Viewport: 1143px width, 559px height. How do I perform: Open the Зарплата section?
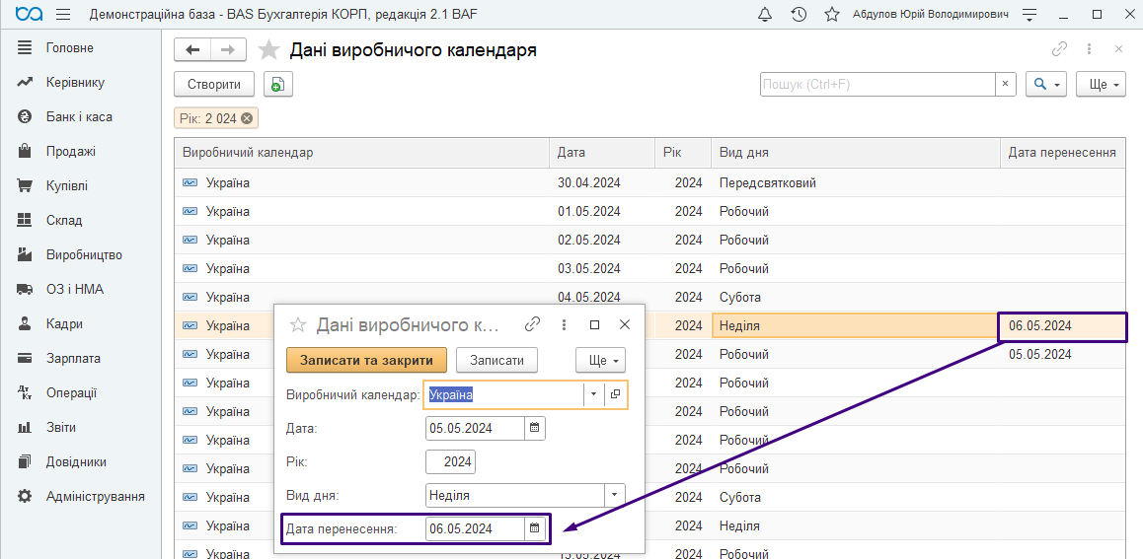[x=73, y=358]
